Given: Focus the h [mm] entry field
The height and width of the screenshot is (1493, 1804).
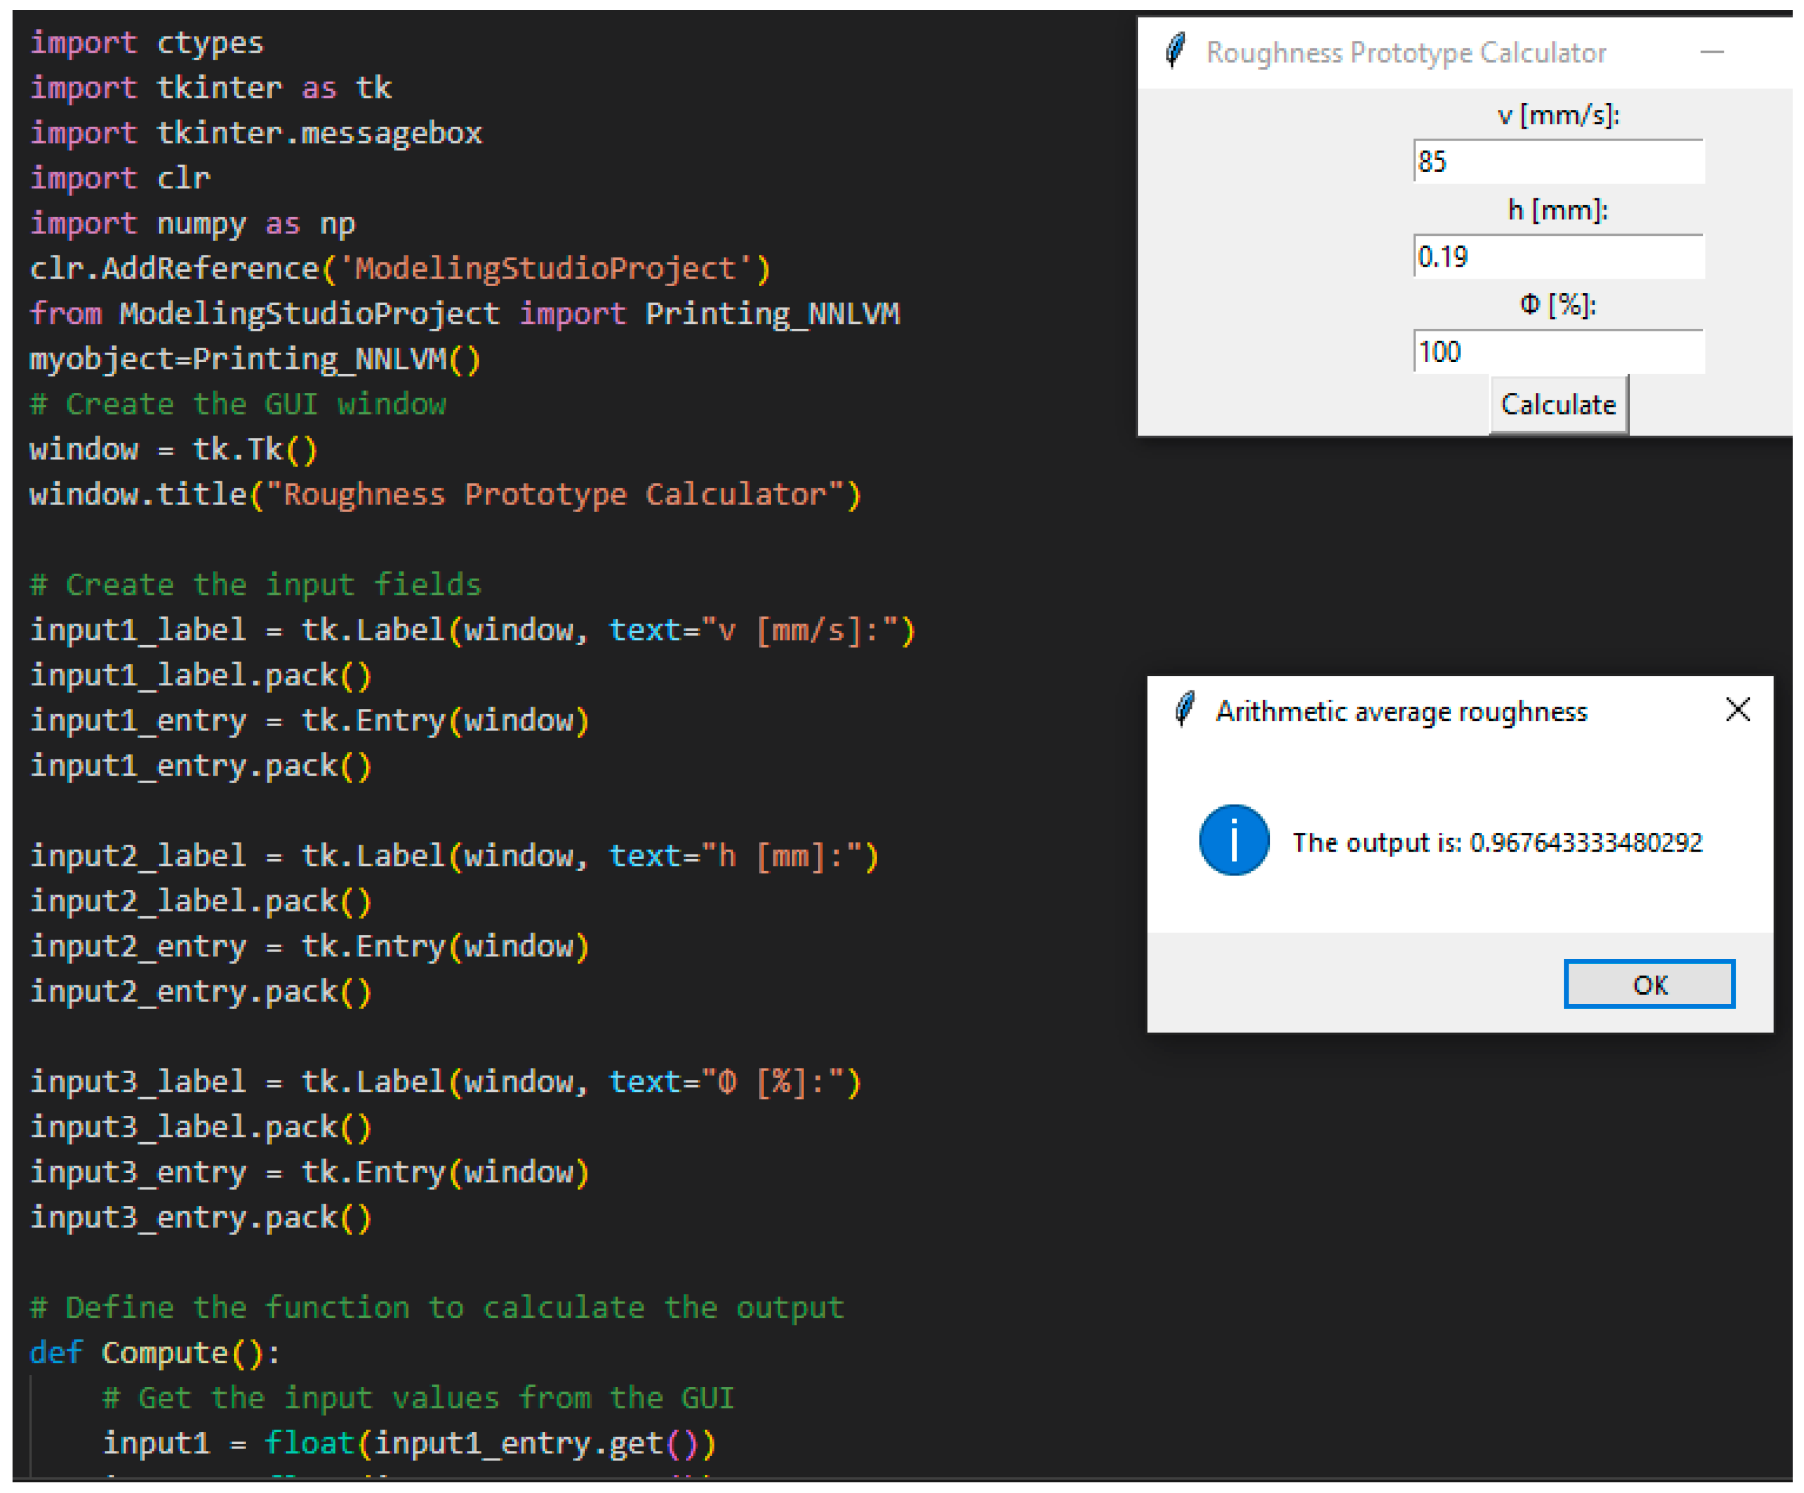Looking at the screenshot, I should click(1557, 257).
